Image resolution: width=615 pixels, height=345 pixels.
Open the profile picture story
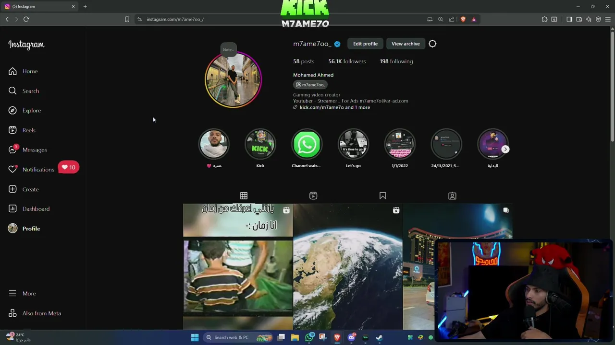(233, 80)
